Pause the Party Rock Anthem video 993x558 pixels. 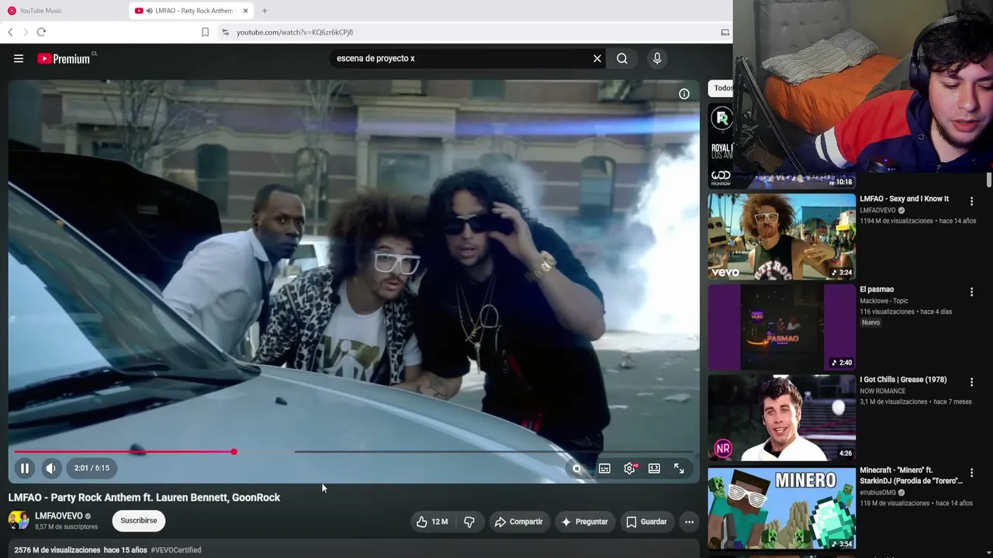(x=25, y=468)
